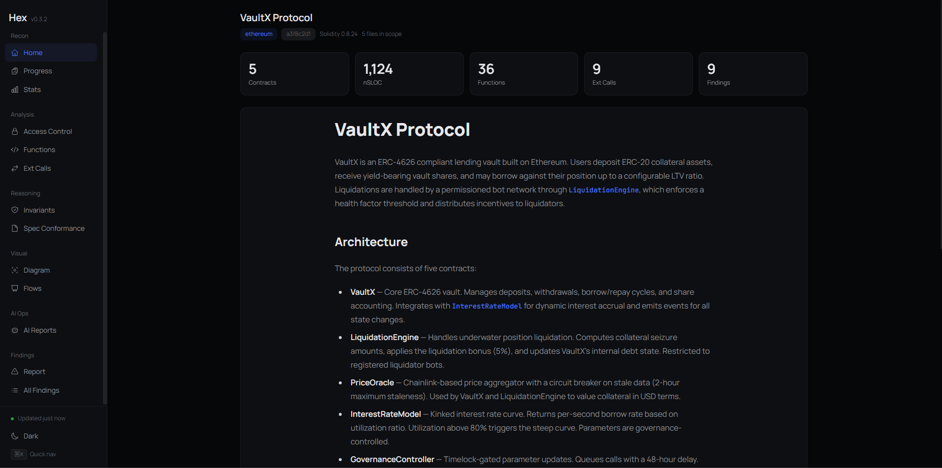The width and height of the screenshot is (942, 468).
Task: Toggle the Dark theme label
Action: (31, 436)
